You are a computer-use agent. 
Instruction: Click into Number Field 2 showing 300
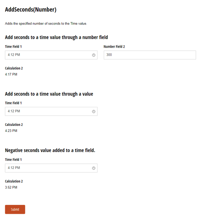point(150,55)
